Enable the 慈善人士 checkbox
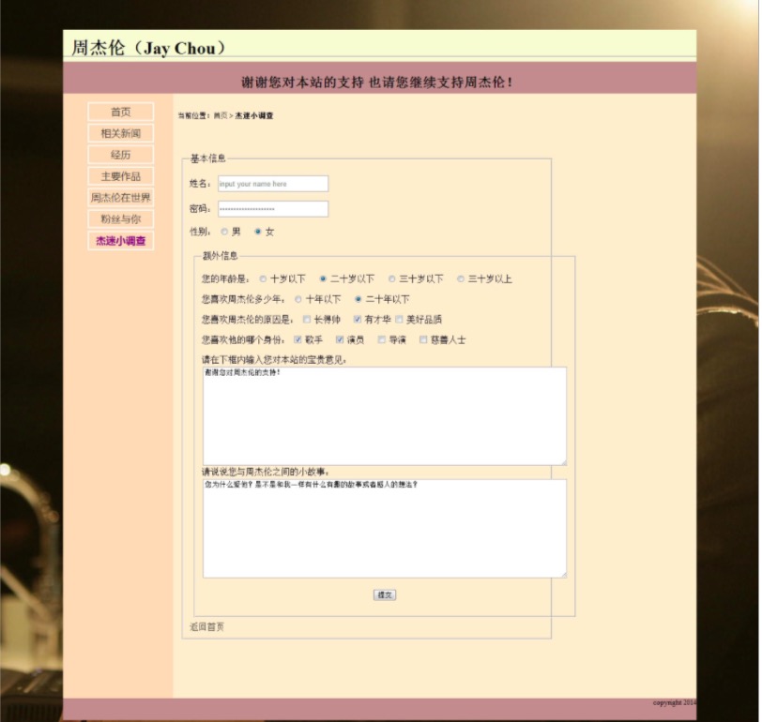The height and width of the screenshot is (722, 762). pos(423,339)
